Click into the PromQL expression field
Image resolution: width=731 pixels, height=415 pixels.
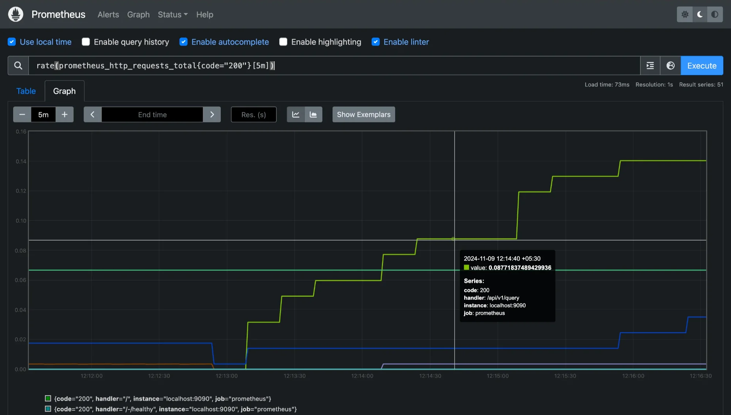point(334,66)
